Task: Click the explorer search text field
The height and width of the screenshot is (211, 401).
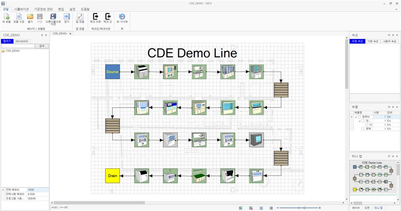Action: tap(18, 46)
